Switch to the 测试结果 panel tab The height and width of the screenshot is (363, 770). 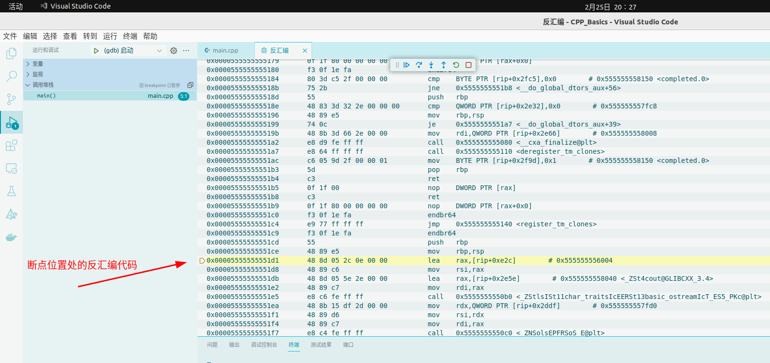(321, 345)
